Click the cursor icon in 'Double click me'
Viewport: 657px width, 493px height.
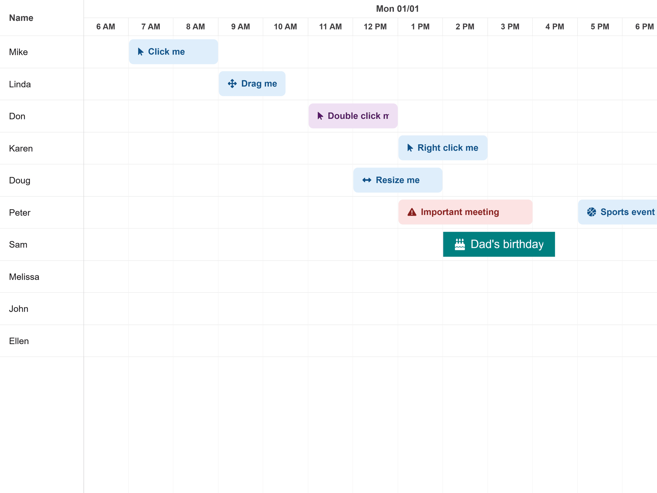tap(320, 116)
